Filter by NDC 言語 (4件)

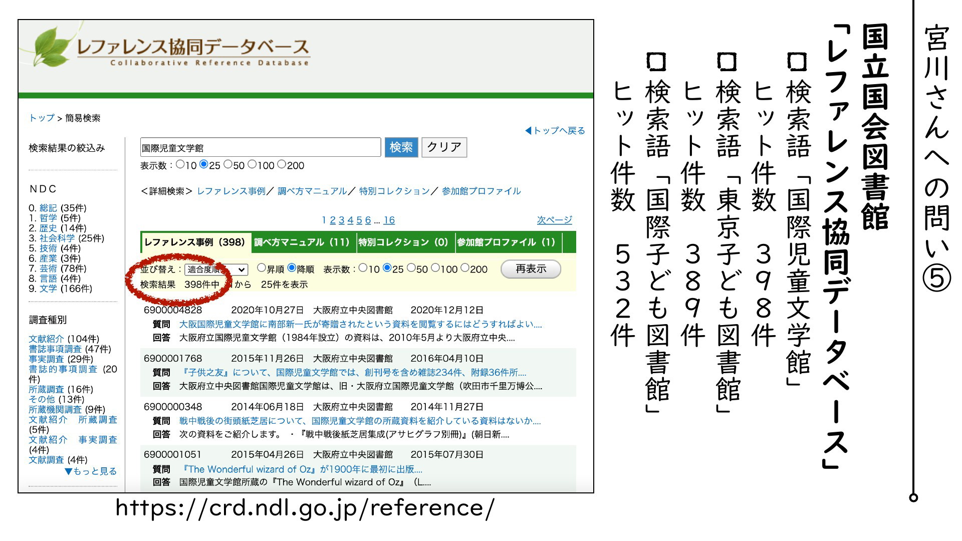click(x=48, y=279)
